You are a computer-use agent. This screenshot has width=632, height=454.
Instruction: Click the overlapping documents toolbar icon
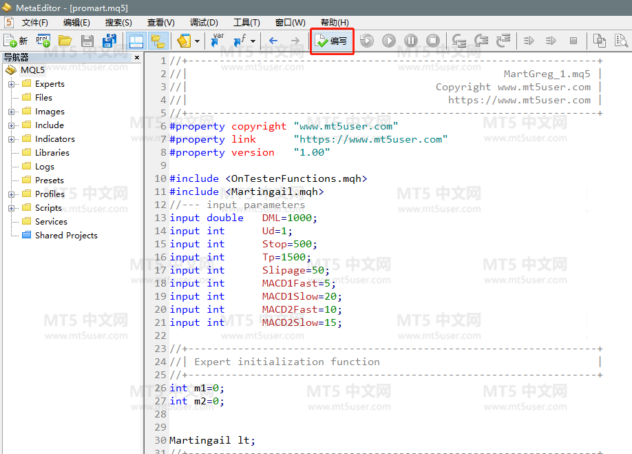point(600,41)
